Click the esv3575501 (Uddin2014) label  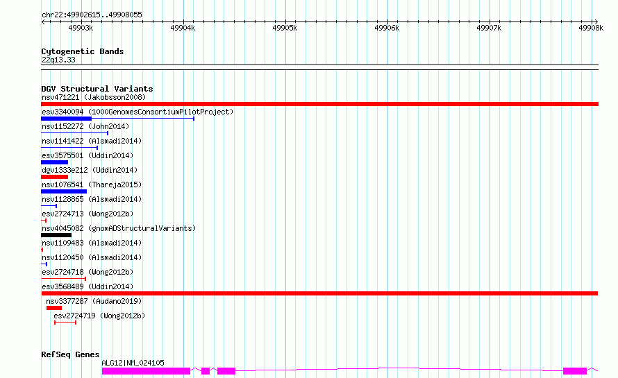click(x=87, y=155)
